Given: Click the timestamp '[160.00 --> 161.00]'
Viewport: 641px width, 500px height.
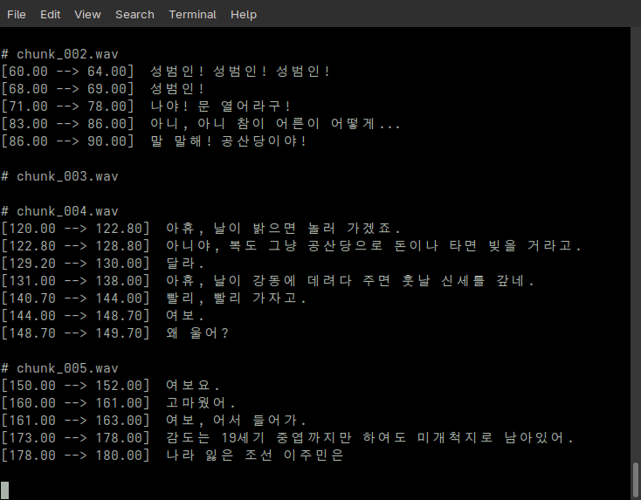Looking at the screenshot, I should pos(75,403).
